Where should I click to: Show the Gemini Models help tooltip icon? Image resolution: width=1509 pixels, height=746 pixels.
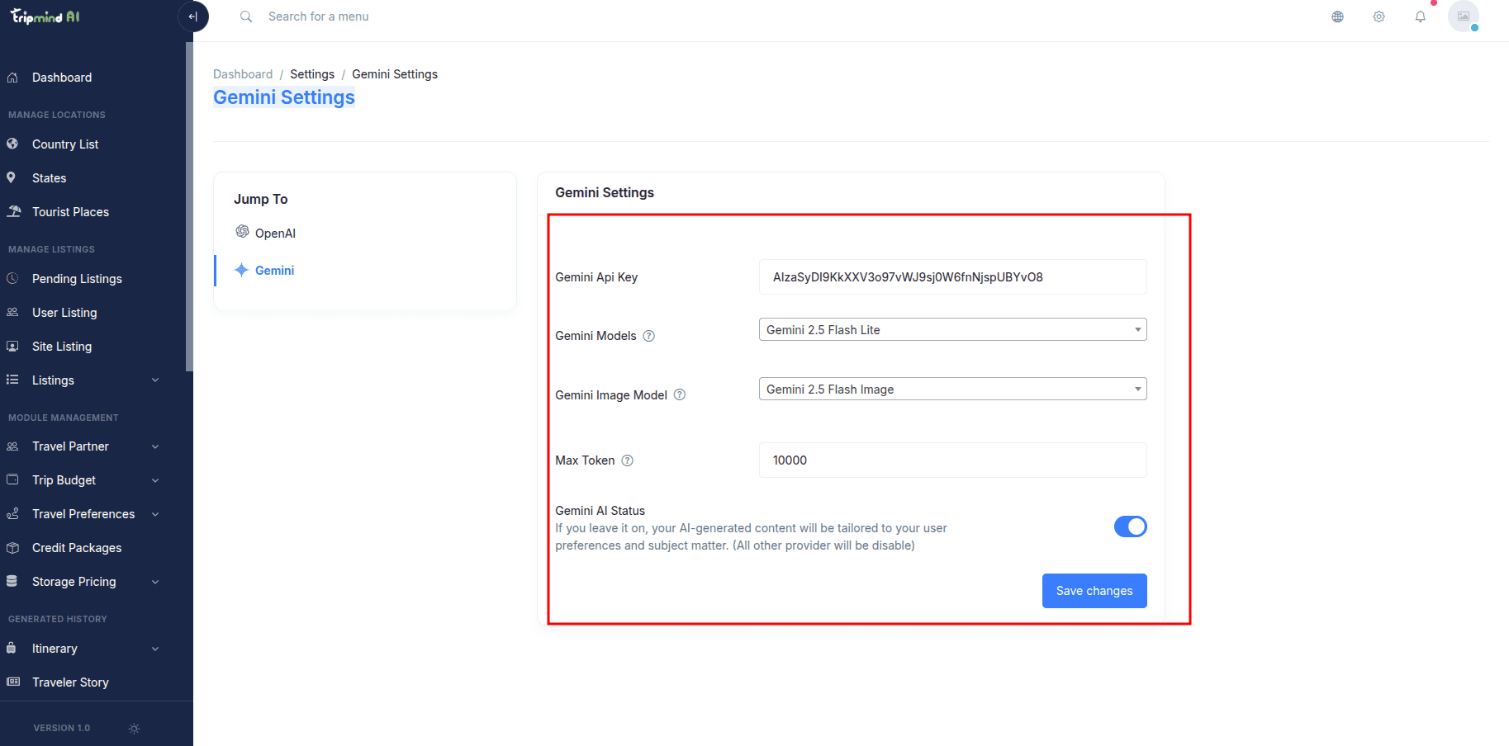649,336
